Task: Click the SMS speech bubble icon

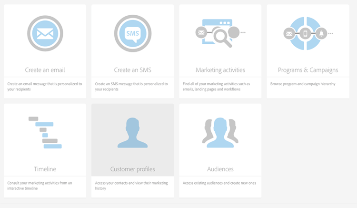Action: [132, 33]
